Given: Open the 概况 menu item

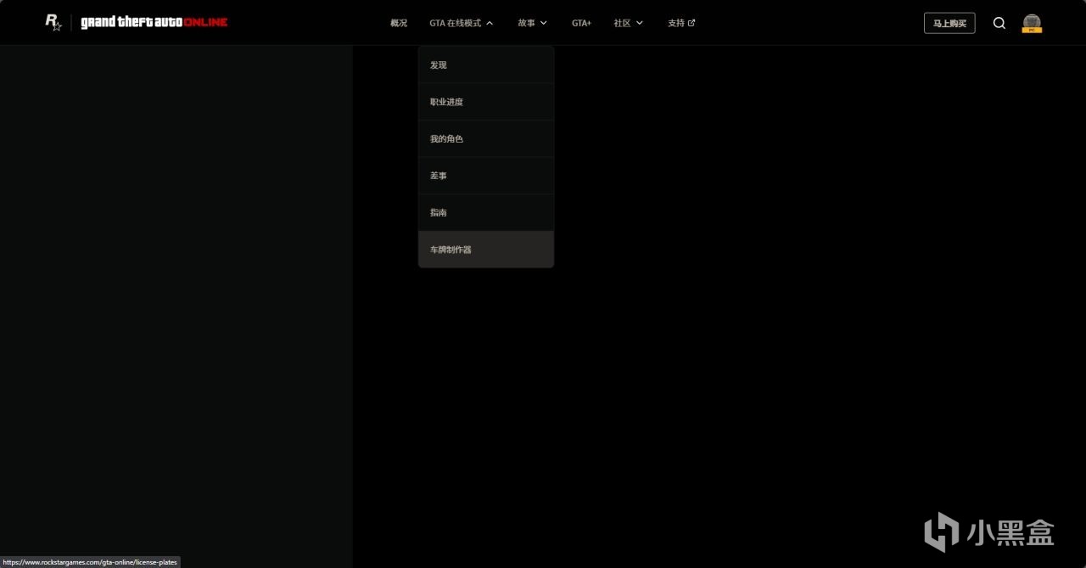Looking at the screenshot, I should point(398,23).
